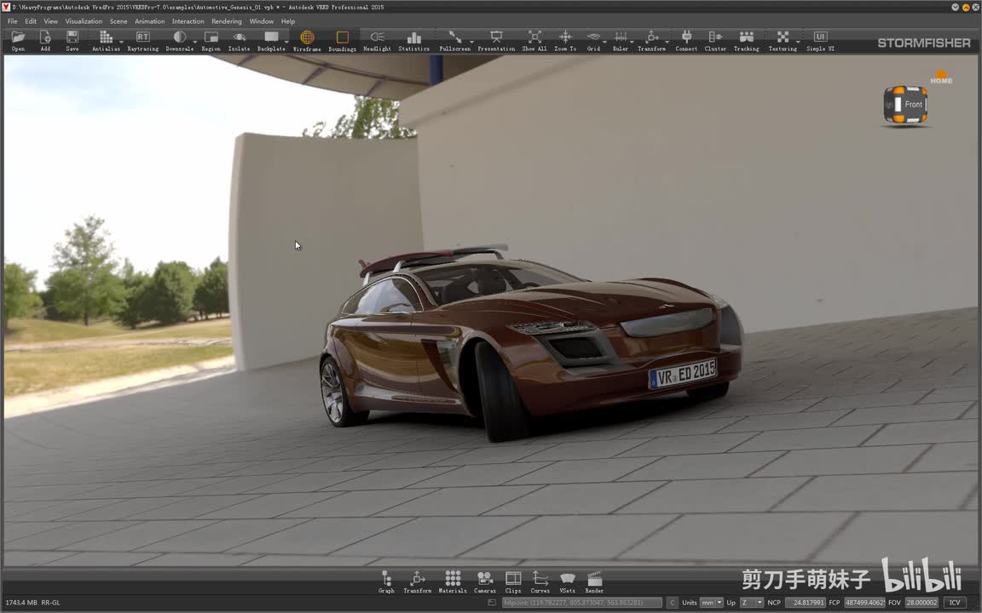Open the Cameras module
Screen dimensions: 982x613
pyautogui.click(x=485, y=581)
